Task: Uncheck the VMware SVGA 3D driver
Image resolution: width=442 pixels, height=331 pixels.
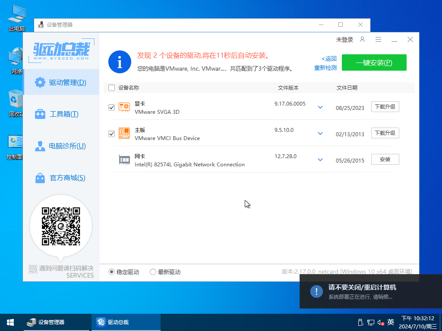Action: [111, 107]
